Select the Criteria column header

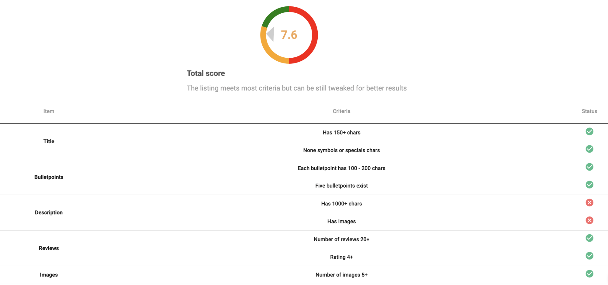click(x=341, y=111)
